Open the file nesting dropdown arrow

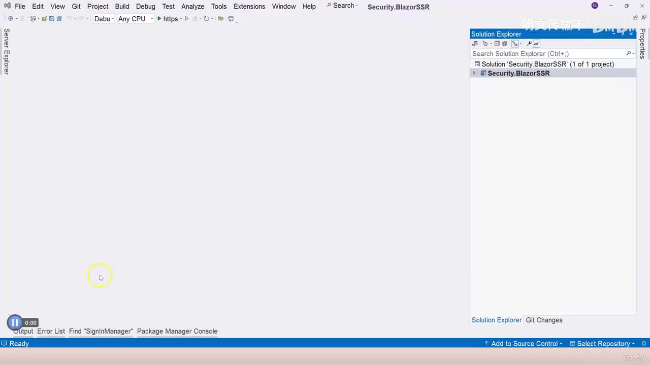click(520, 44)
